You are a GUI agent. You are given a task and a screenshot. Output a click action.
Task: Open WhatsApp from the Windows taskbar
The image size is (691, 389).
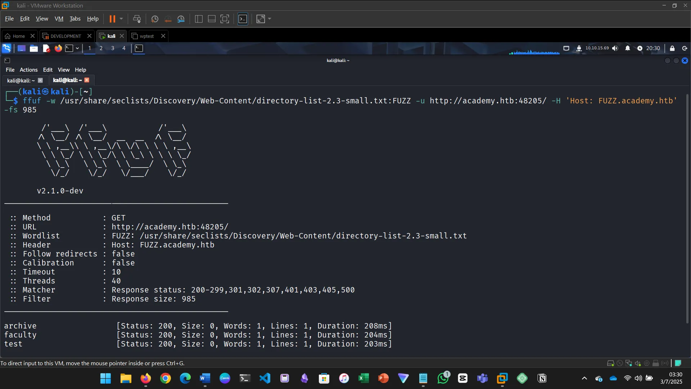click(442, 379)
